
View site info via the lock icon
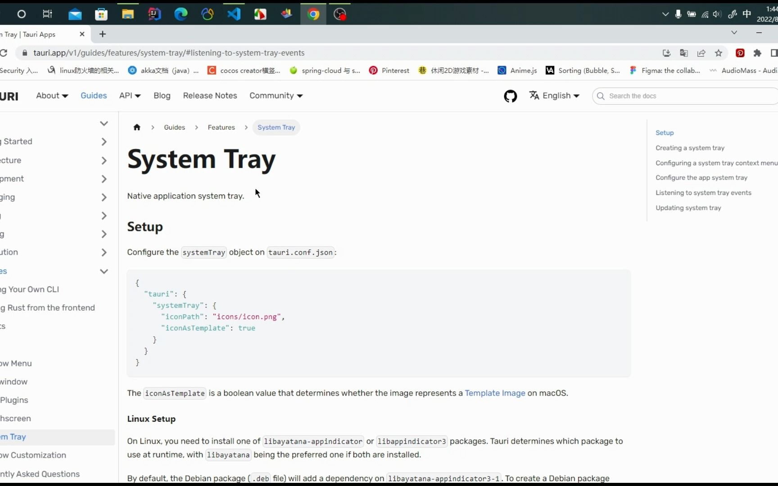tap(25, 53)
